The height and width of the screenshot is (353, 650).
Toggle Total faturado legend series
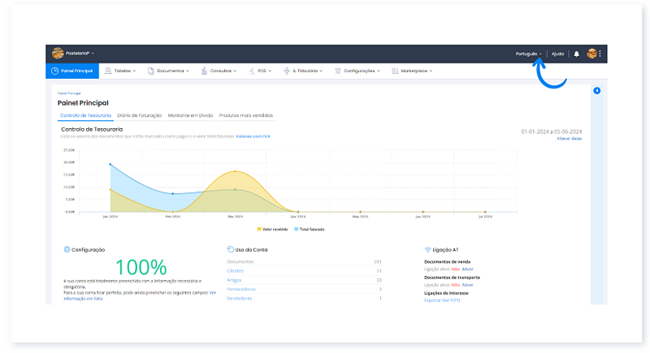pyautogui.click(x=310, y=230)
